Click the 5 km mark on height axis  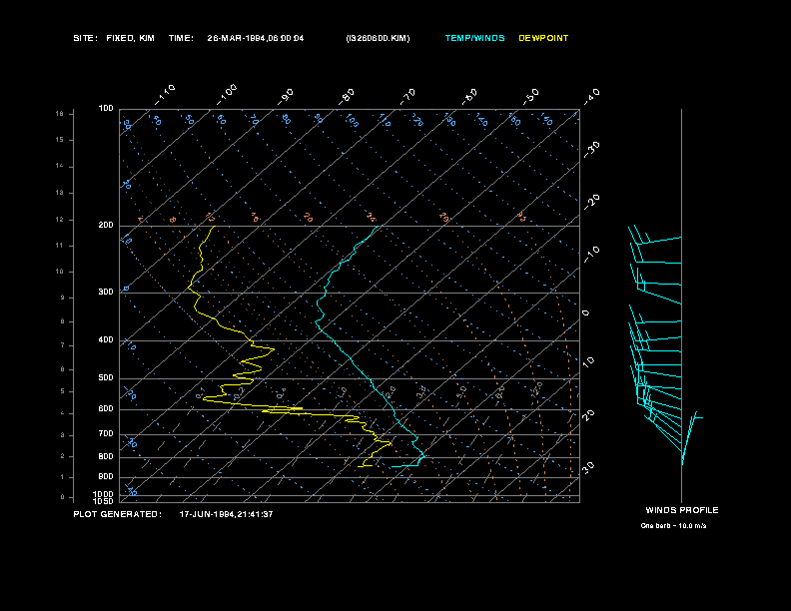pos(63,391)
